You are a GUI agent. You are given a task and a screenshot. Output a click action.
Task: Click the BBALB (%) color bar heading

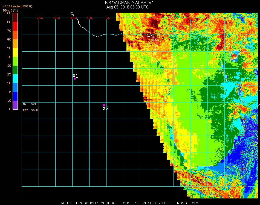point(10,10)
